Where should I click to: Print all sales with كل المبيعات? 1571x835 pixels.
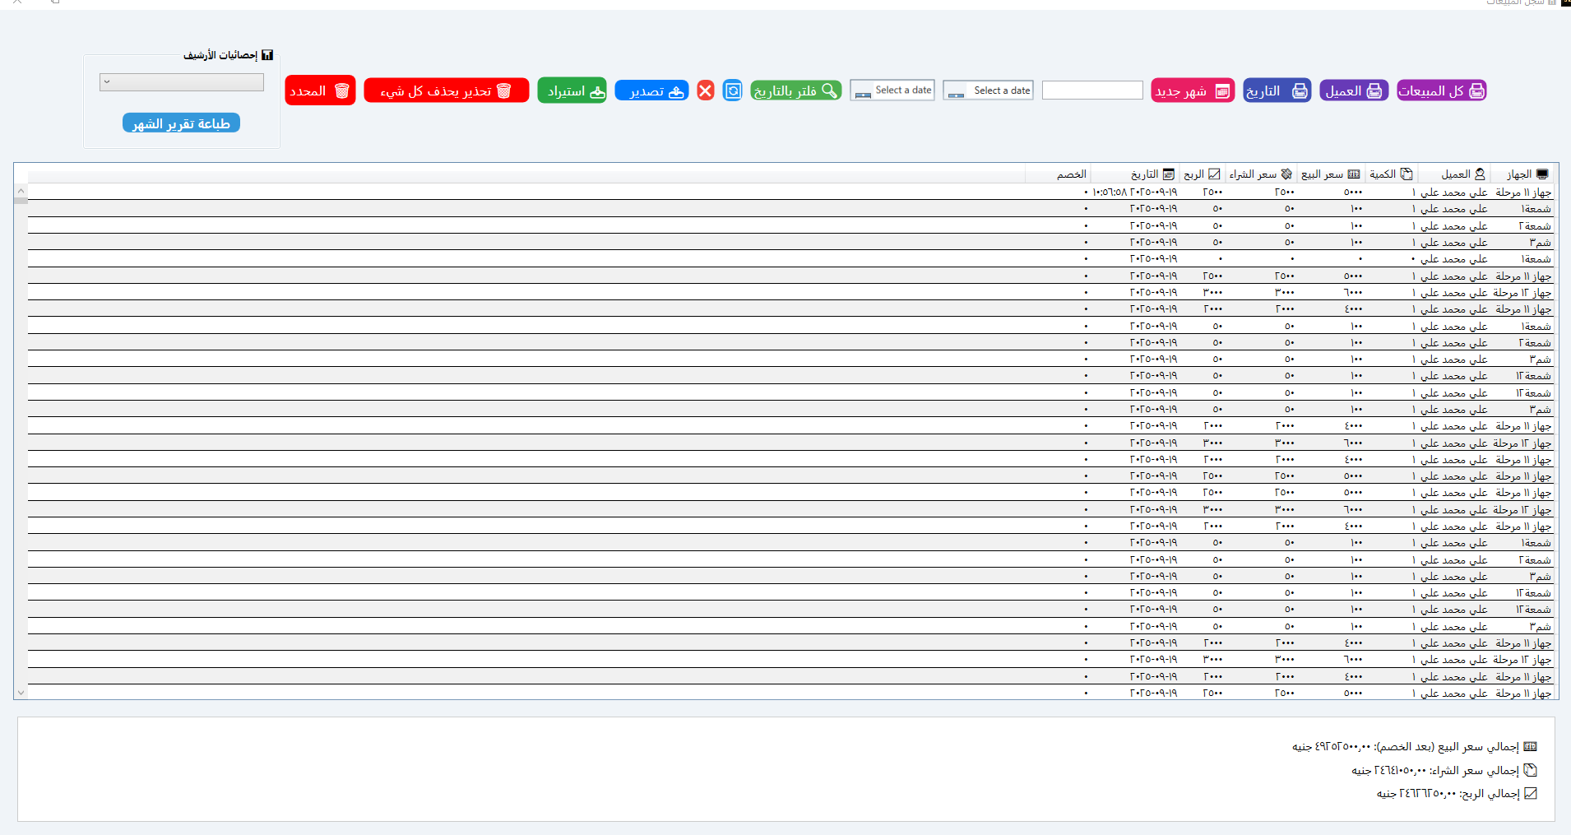point(1441,90)
